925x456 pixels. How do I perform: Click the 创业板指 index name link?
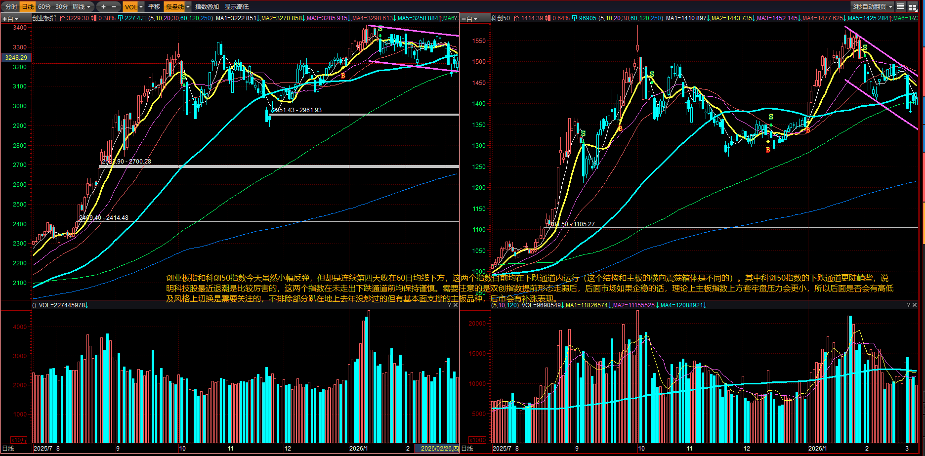[44, 18]
